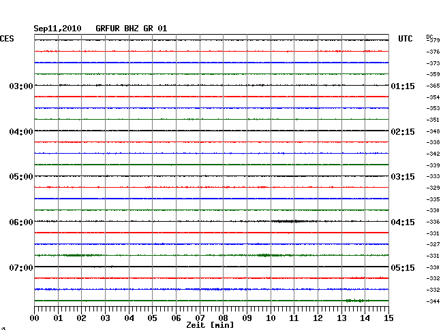Viewport: 443px width, 336px height.
Task: Click minute label 10 on the time axis
Action: (x=271, y=318)
